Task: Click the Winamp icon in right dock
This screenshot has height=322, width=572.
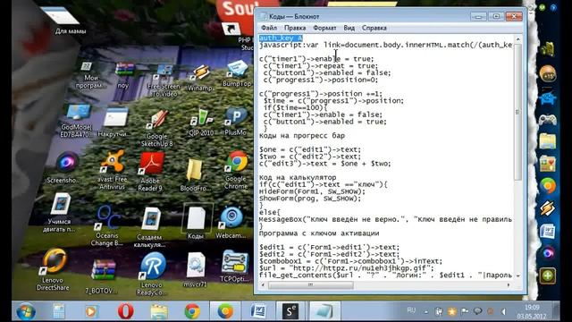Action: (547, 208)
